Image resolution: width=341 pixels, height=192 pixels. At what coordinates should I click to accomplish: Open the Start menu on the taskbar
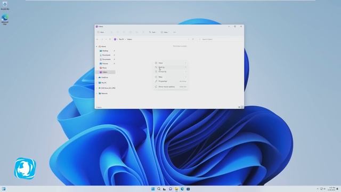point(153,189)
